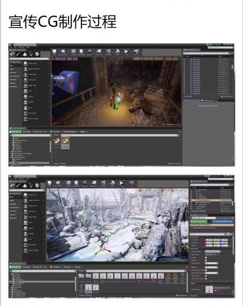243x306 pixels.
Task: Open Settings in lower editor toolbar
Action: (x=85, y=184)
